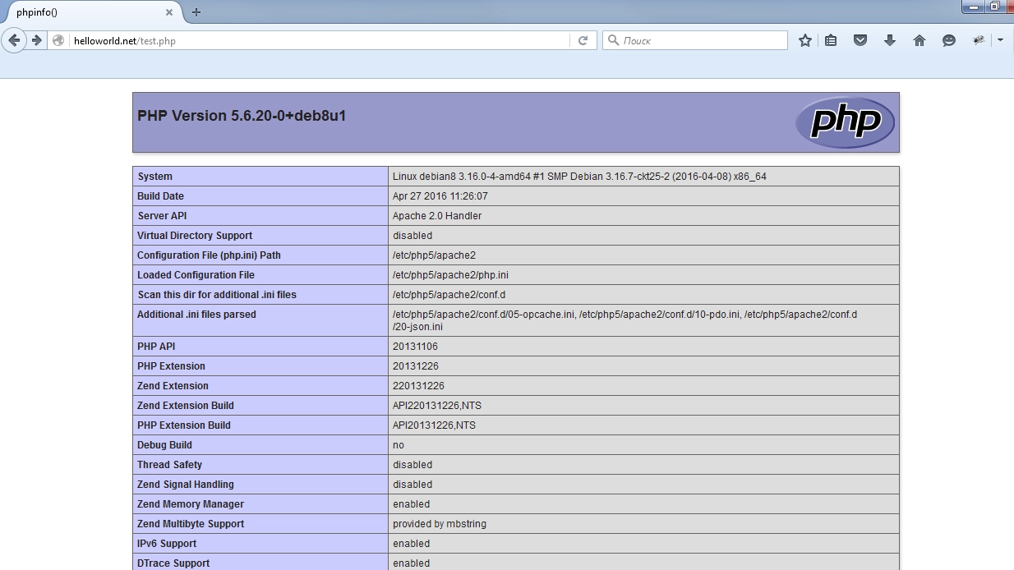The image size is (1014, 570).
Task: Click the globe site identity icon
Action: [58, 40]
